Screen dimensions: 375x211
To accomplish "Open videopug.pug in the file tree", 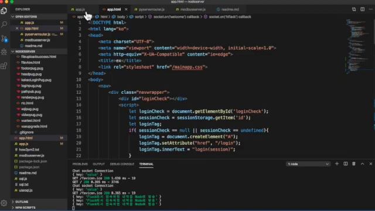I will [39, 115].
